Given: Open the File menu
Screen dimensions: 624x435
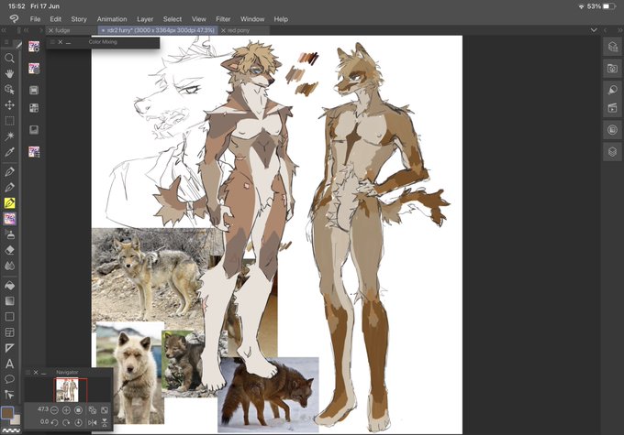Looking at the screenshot, I should (x=35, y=19).
